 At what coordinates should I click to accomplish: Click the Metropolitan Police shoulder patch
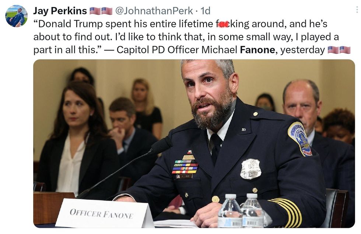(x=300, y=139)
